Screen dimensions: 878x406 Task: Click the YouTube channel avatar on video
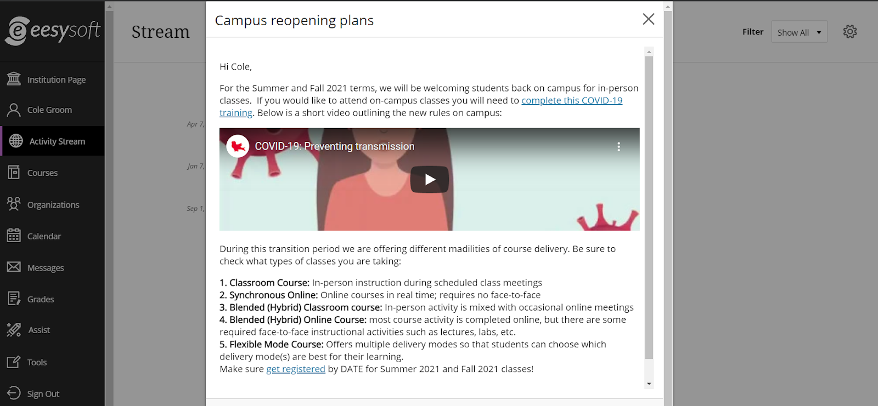coord(238,146)
